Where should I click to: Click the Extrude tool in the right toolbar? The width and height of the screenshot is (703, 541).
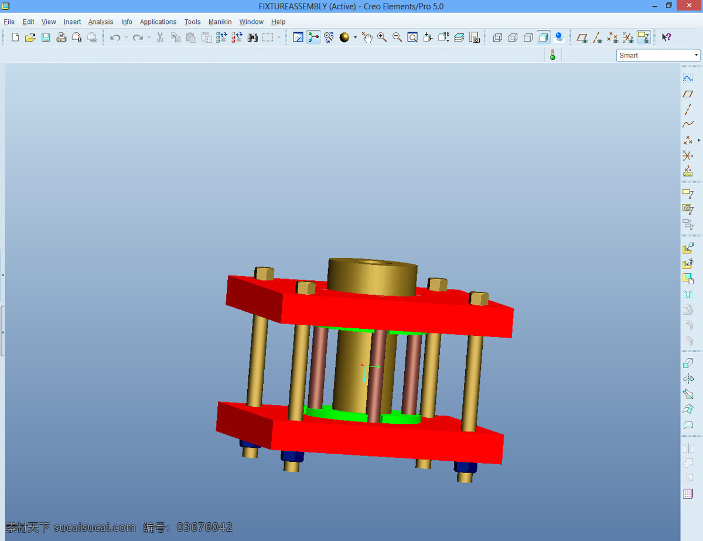pyautogui.click(x=688, y=364)
